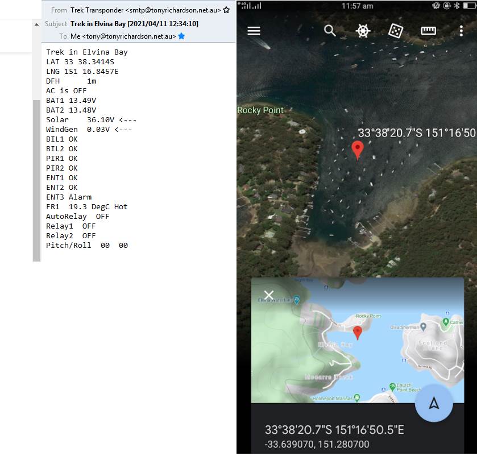Tap the blue navigation arrow button
477x456 pixels.
(x=434, y=403)
